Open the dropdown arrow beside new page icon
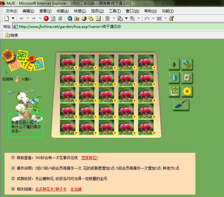This screenshot has width=224, height=197. point(13,18)
